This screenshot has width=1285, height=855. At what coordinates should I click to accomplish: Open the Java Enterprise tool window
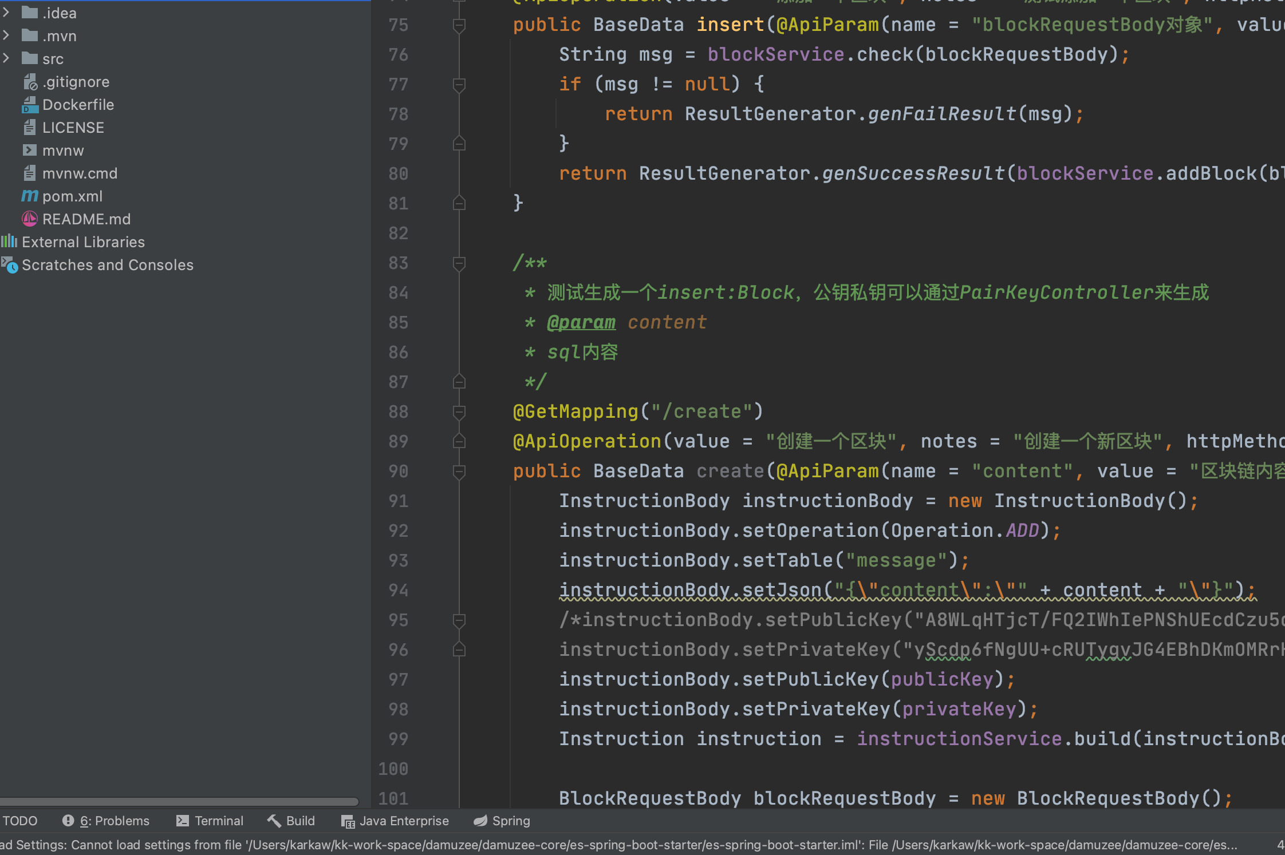395,821
